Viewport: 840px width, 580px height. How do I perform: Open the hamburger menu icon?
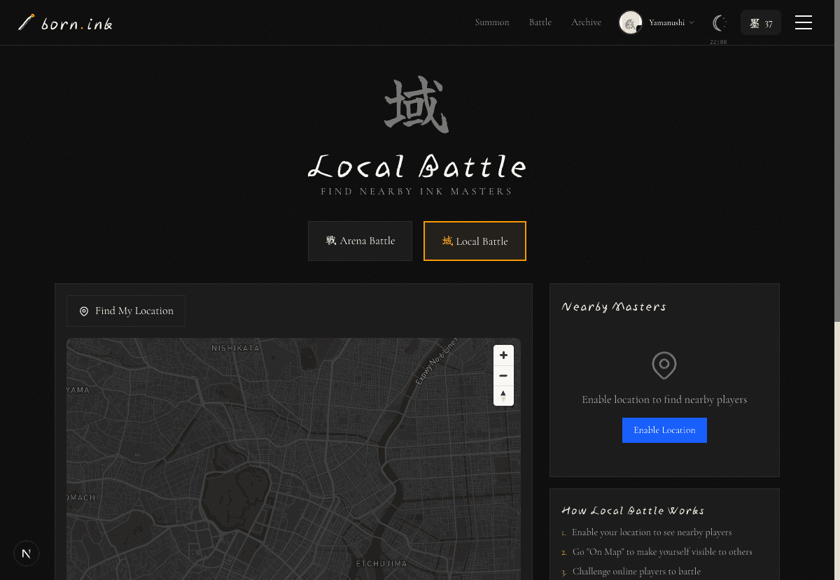(804, 22)
